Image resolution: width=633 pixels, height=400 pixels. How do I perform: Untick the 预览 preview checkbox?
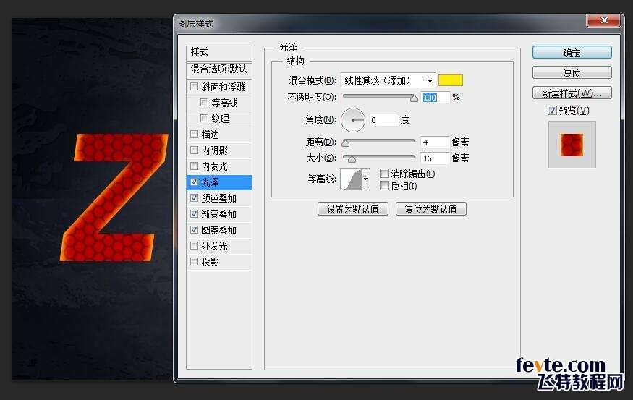[552, 110]
